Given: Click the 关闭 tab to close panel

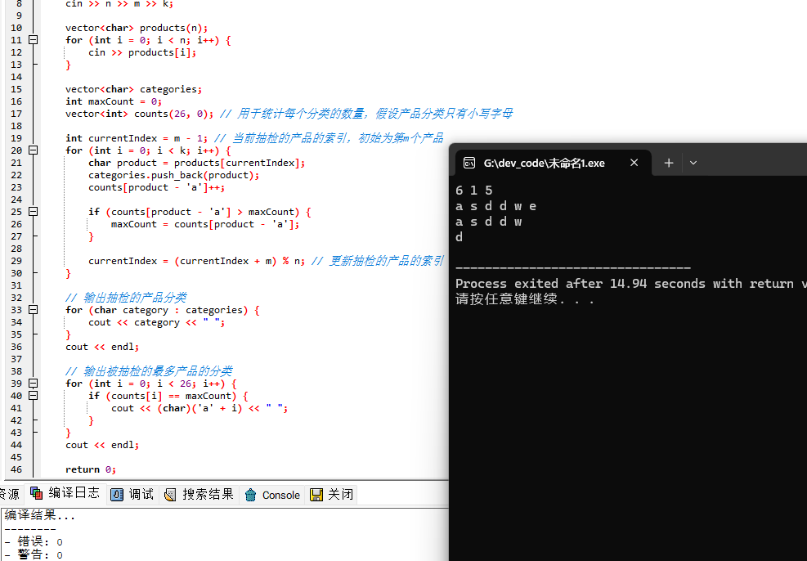Looking at the screenshot, I should (x=332, y=495).
